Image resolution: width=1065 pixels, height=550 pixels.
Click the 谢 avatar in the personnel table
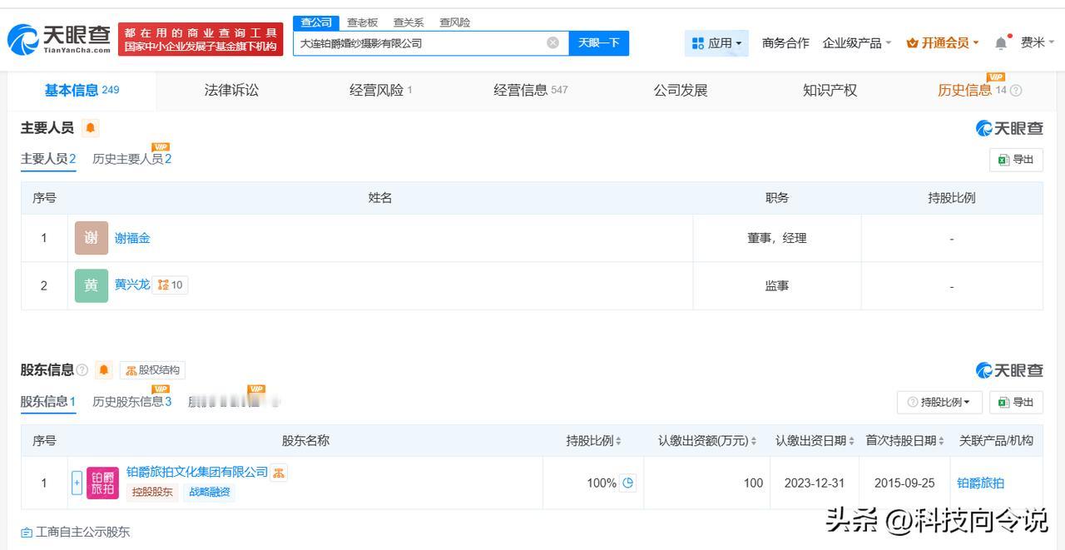click(92, 238)
